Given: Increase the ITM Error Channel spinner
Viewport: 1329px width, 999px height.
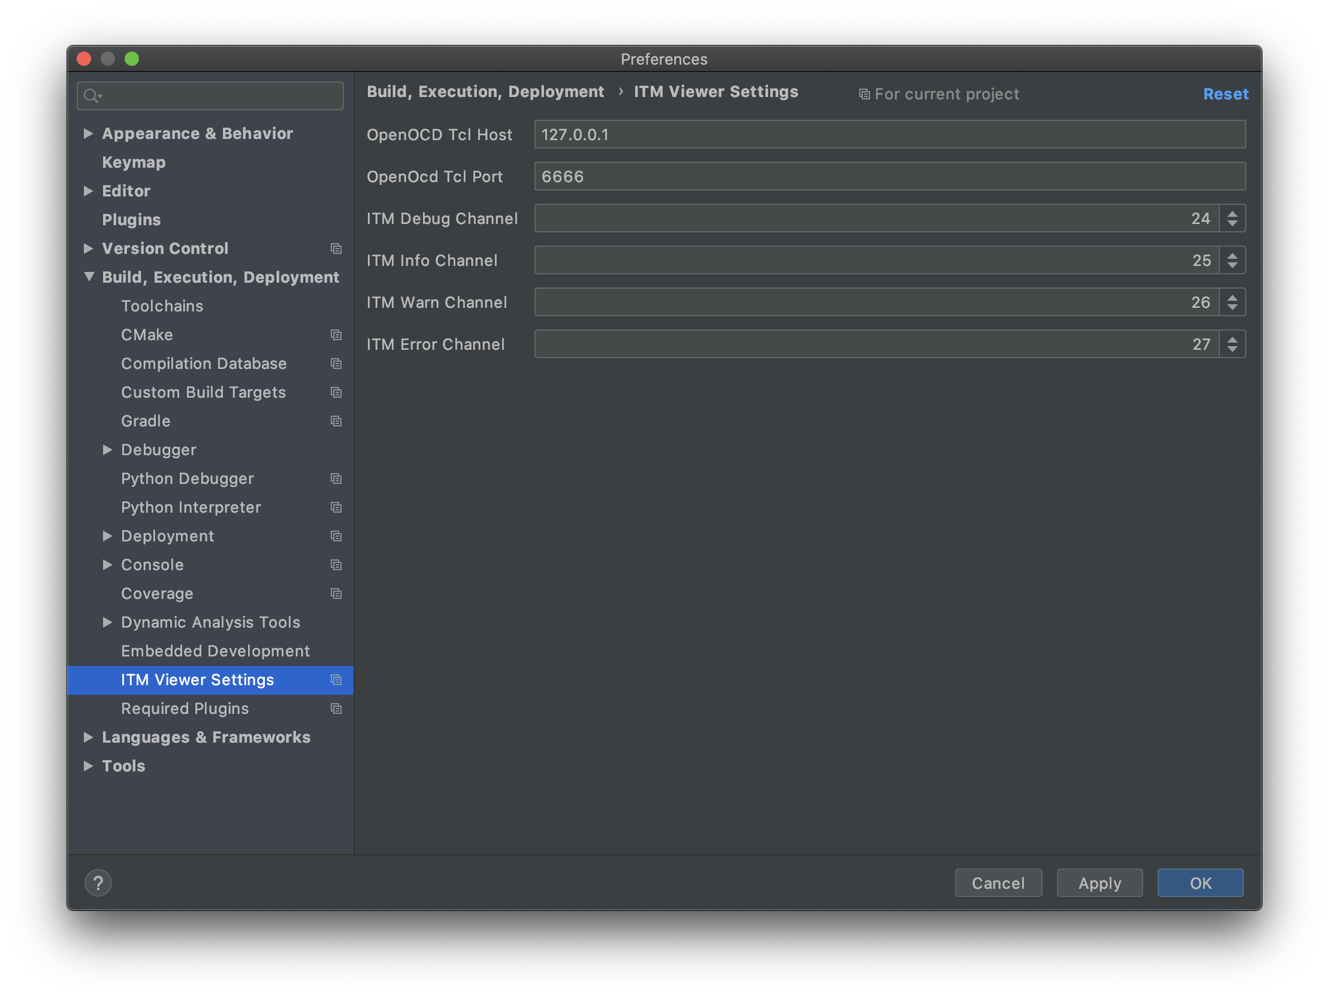Looking at the screenshot, I should [1233, 339].
